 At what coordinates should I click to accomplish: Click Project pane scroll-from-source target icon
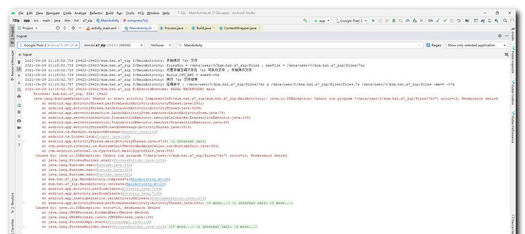57,28
